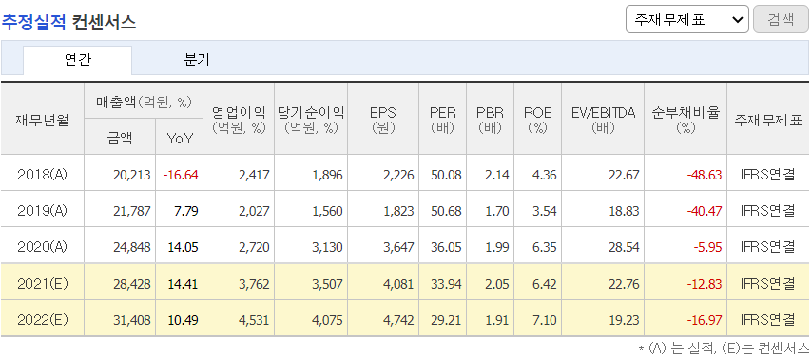Click the 2021 revenue estimate 28,428
Viewport: 812px width, 359px height.
point(132,283)
